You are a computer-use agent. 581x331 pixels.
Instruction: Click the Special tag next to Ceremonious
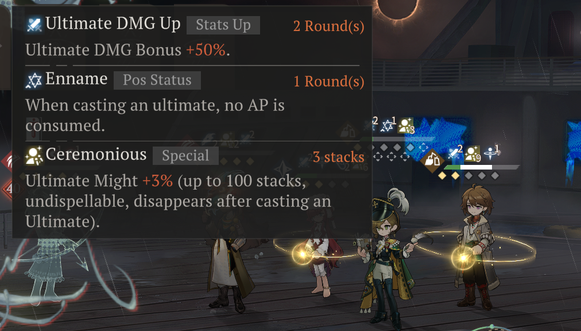click(185, 156)
